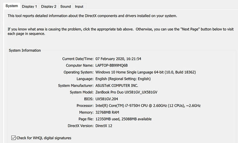The width and height of the screenshot is (238, 143).
Task: Click the DirectX 12 version value
Action: [x=104, y=126]
